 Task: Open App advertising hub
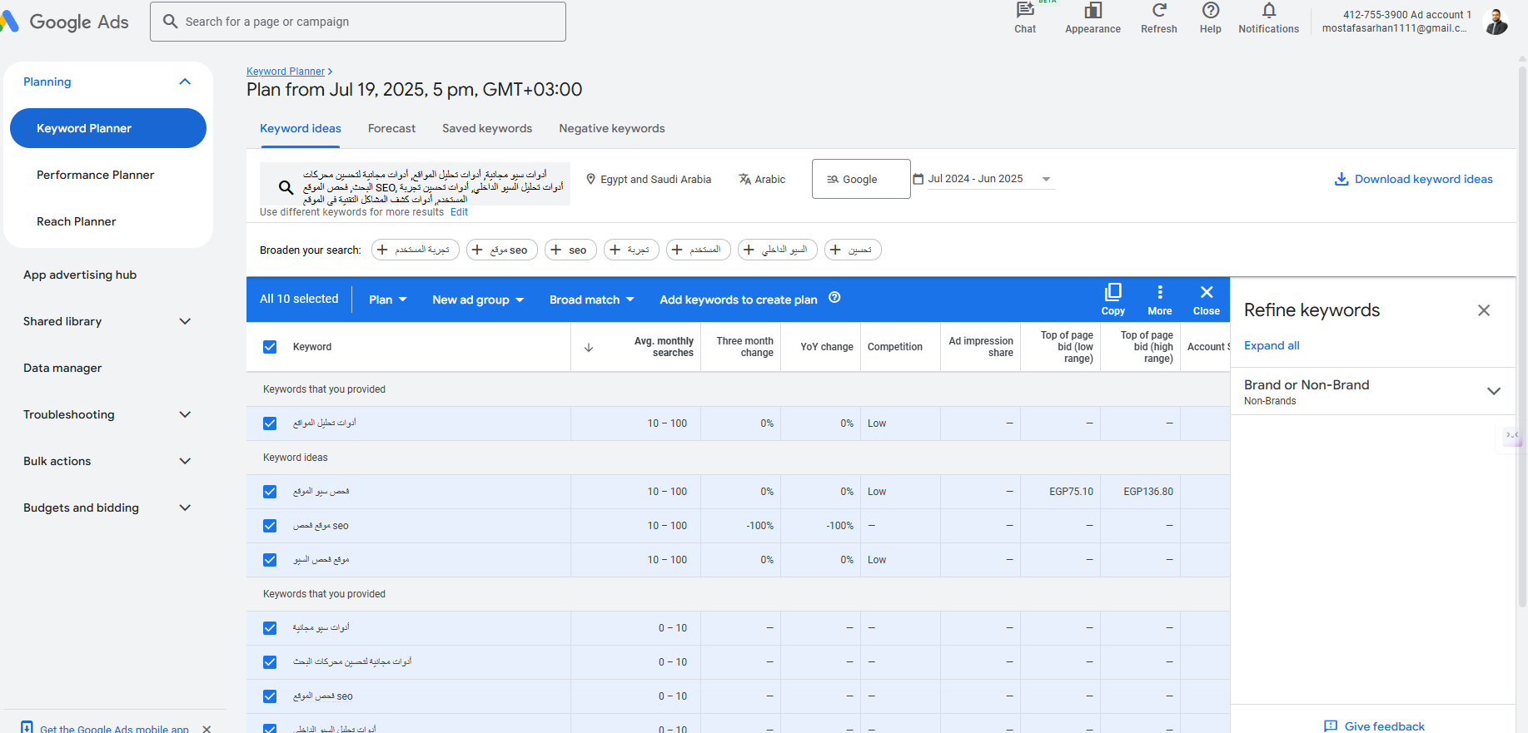coord(80,275)
